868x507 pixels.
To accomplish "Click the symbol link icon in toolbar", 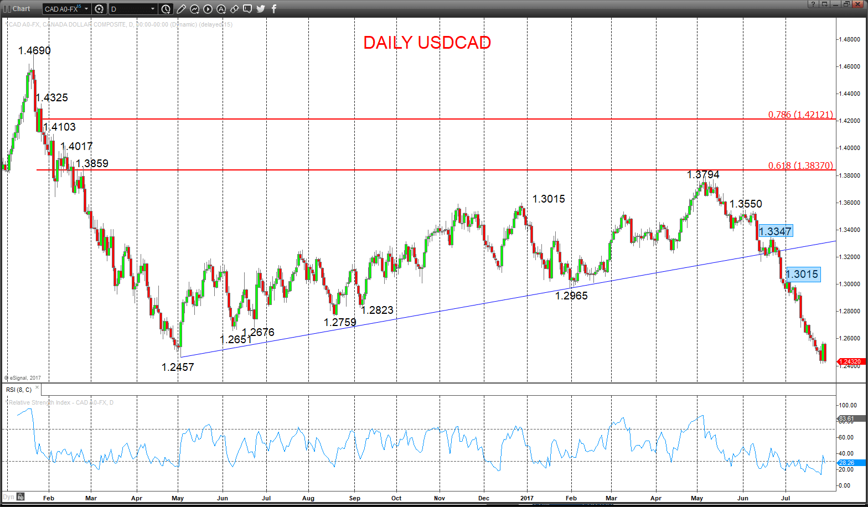I will click(234, 9).
